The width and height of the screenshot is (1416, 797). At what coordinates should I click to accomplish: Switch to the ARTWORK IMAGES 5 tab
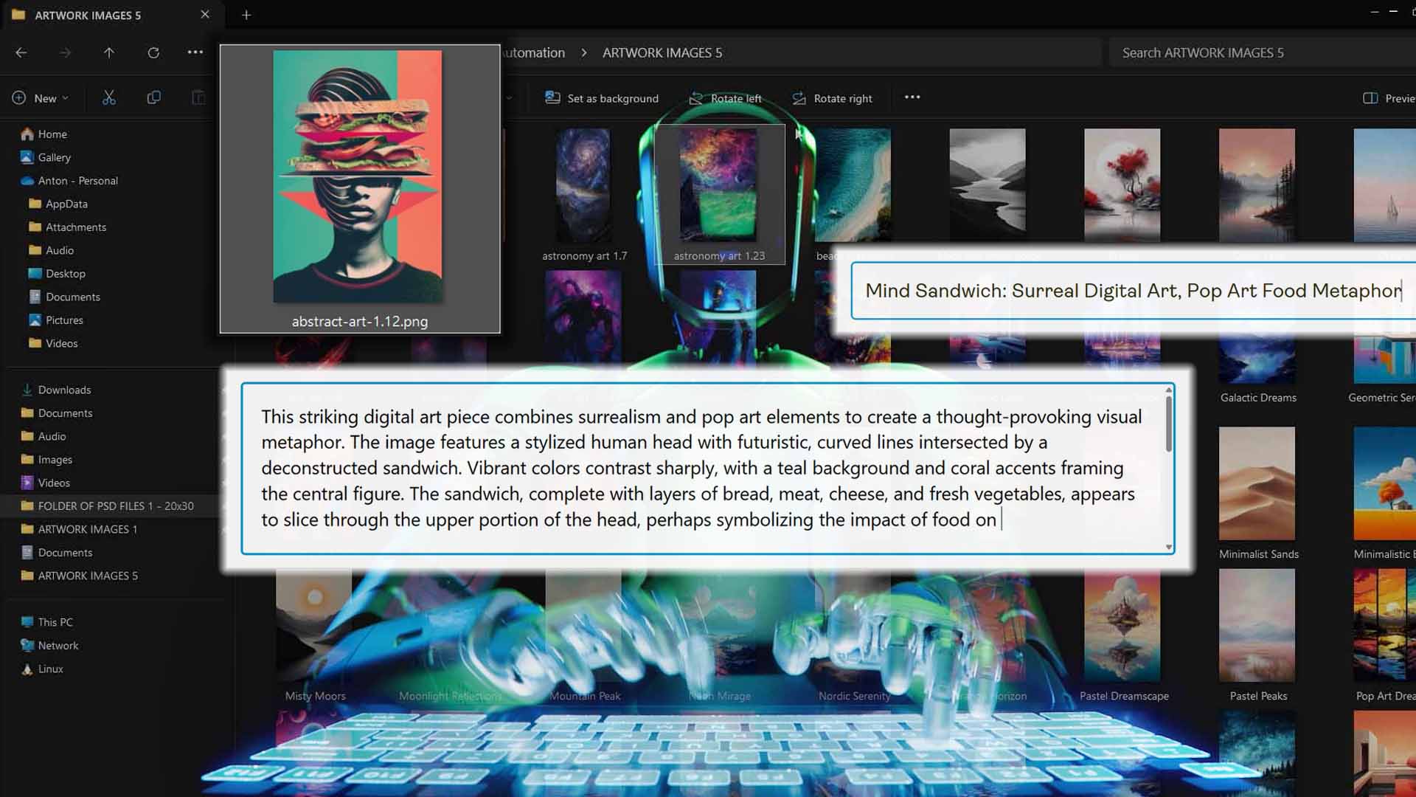[x=88, y=15]
